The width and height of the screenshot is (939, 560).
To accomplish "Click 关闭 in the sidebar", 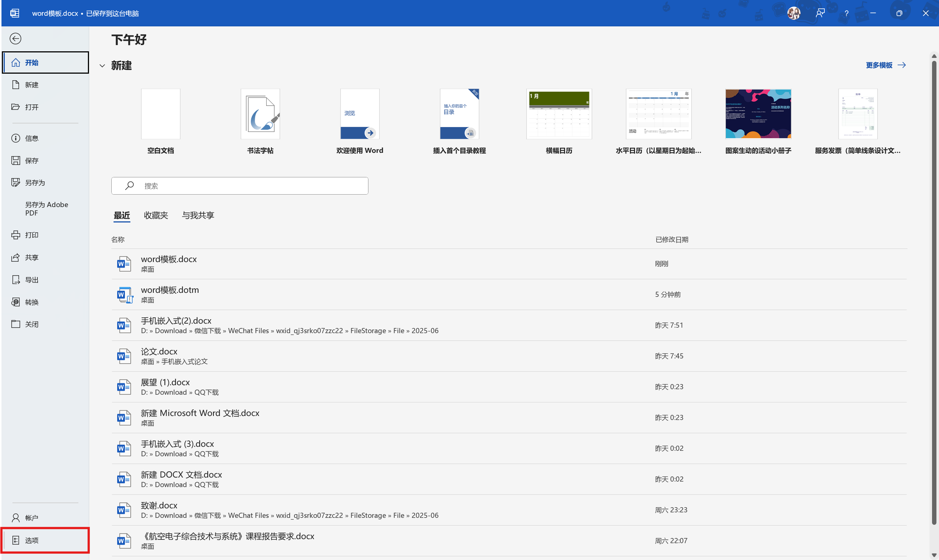I will pos(45,324).
